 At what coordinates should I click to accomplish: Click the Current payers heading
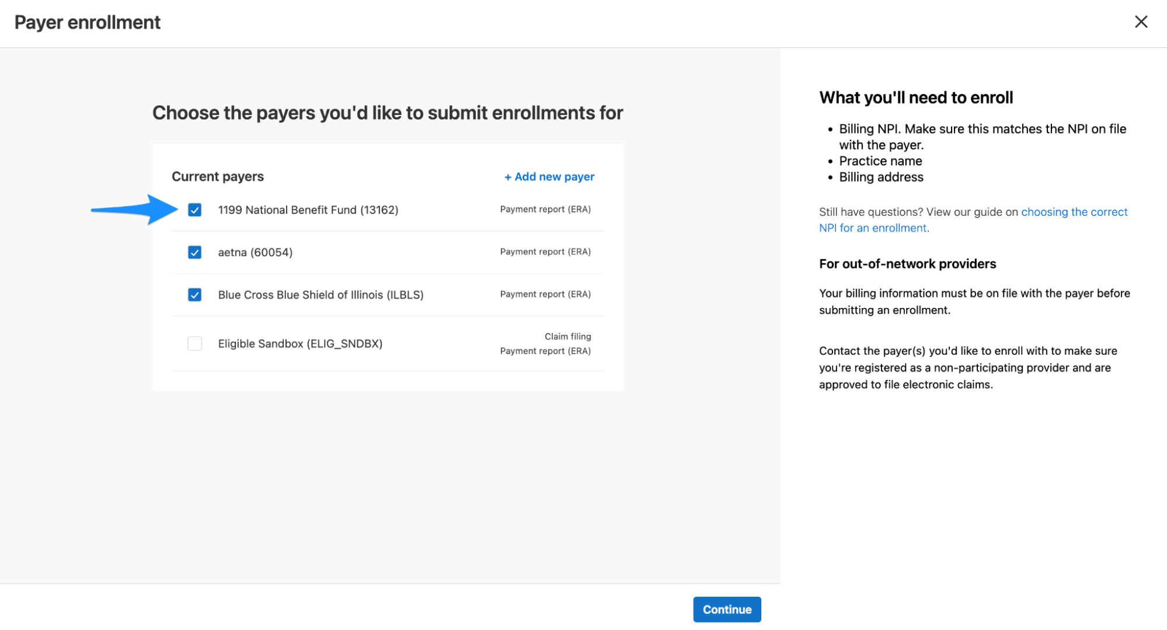(217, 177)
